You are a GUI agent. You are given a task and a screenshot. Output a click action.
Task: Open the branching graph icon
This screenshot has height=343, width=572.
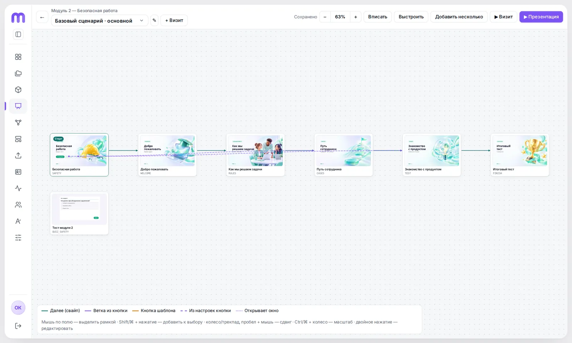(18, 123)
